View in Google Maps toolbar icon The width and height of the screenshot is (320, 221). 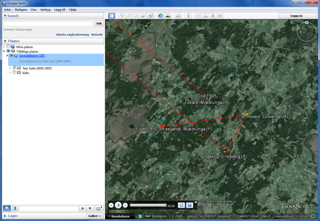click(x=220, y=16)
